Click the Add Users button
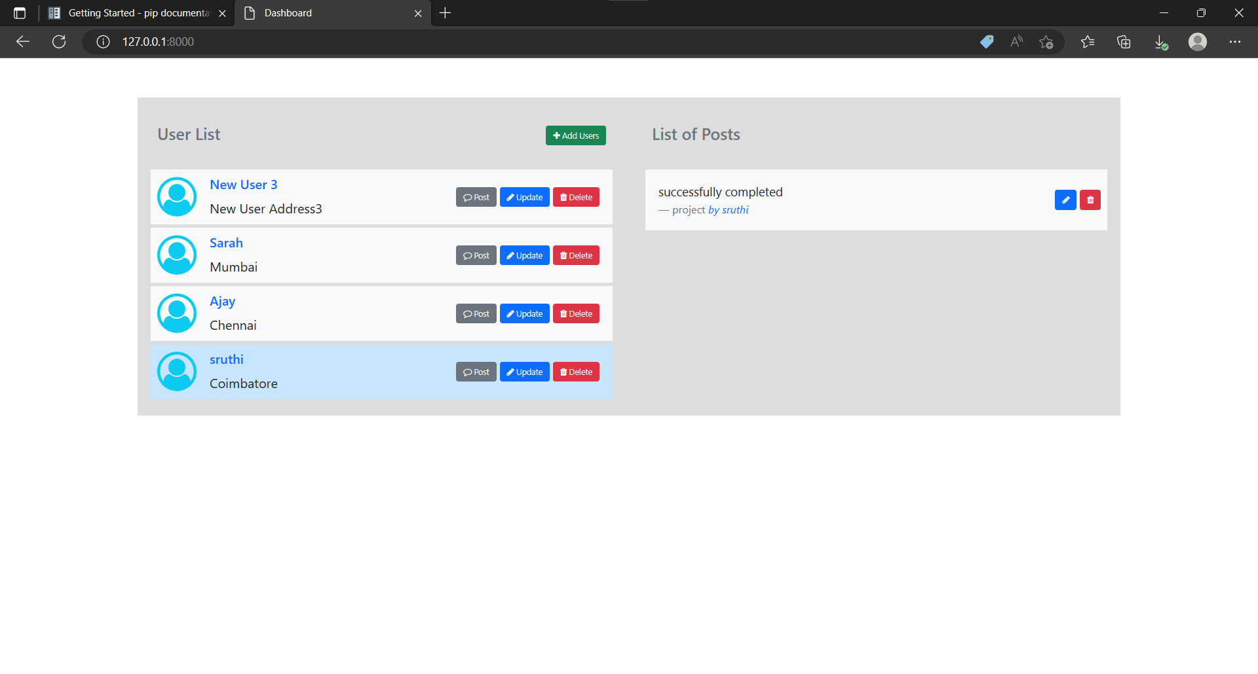Screen dimensions: 1258x674 pyautogui.click(x=575, y=135)
